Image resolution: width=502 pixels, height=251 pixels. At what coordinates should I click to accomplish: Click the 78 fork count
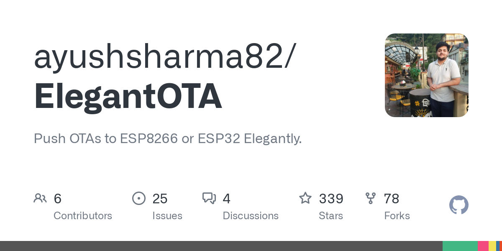point(392,199)
